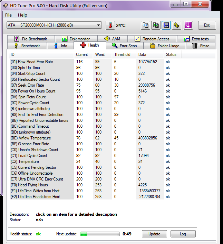Switch to the Error Scan tab
The height and width of the screenshot is (244, 223).
(x=125, y=46)
